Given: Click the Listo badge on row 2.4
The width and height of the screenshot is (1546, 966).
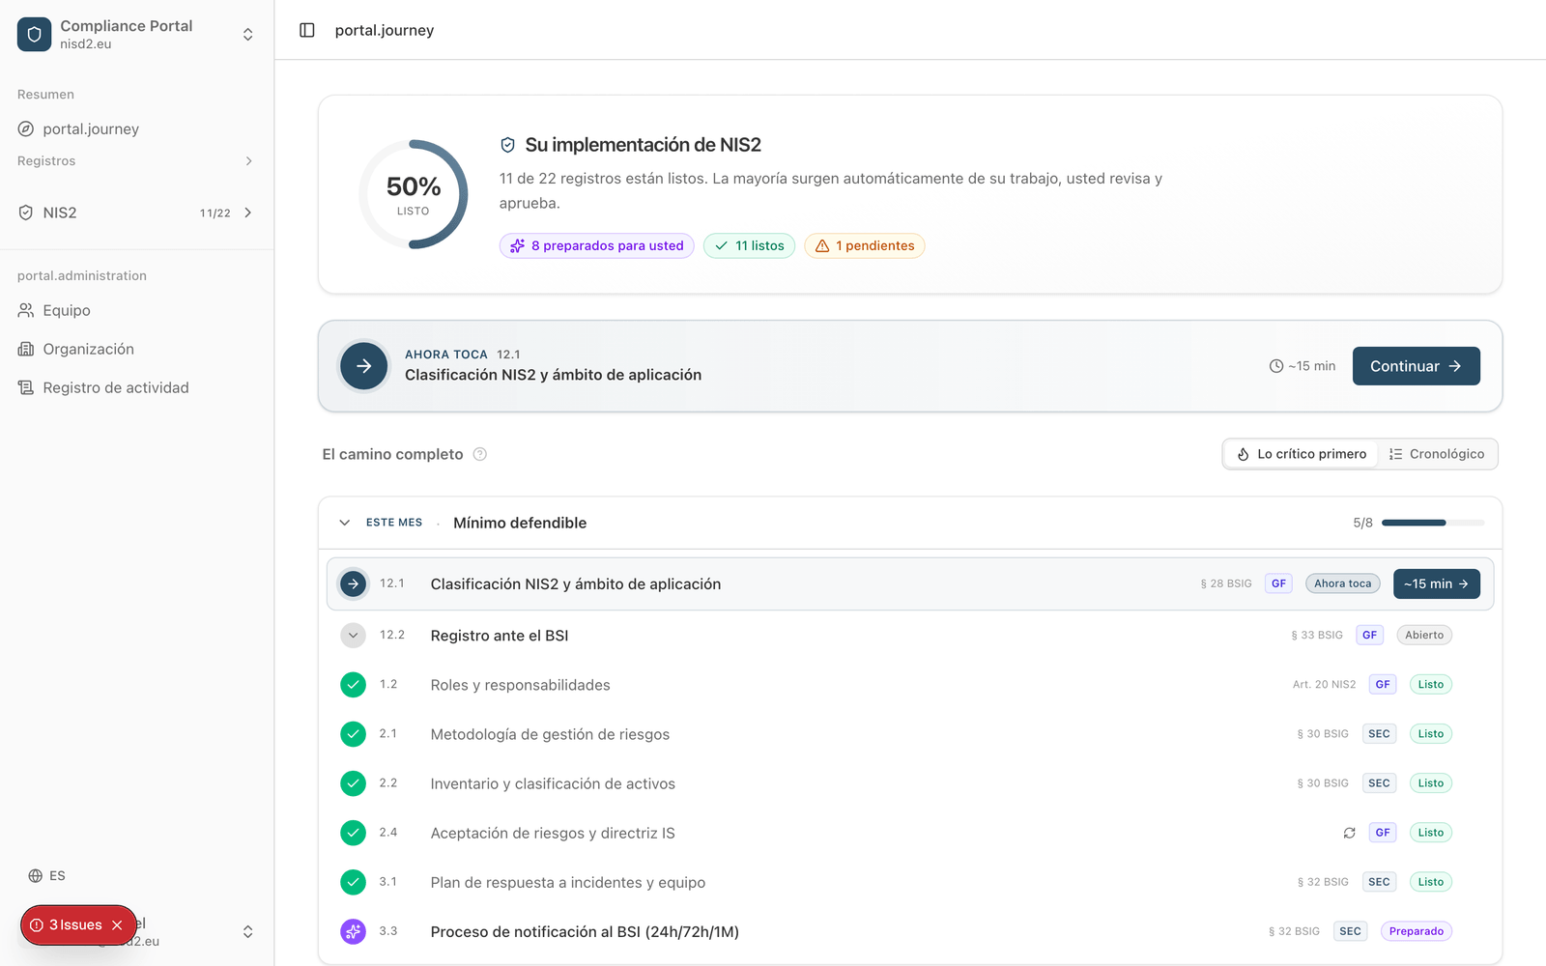Looking at the screenshot, I should click(1431, 833).
